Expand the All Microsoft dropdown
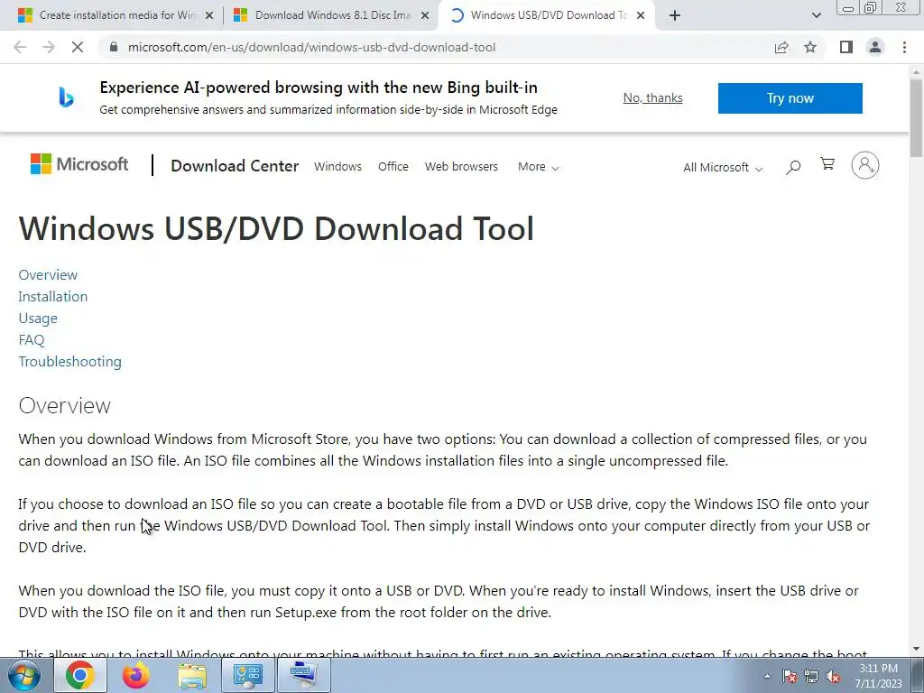 [x=723, y=167]
